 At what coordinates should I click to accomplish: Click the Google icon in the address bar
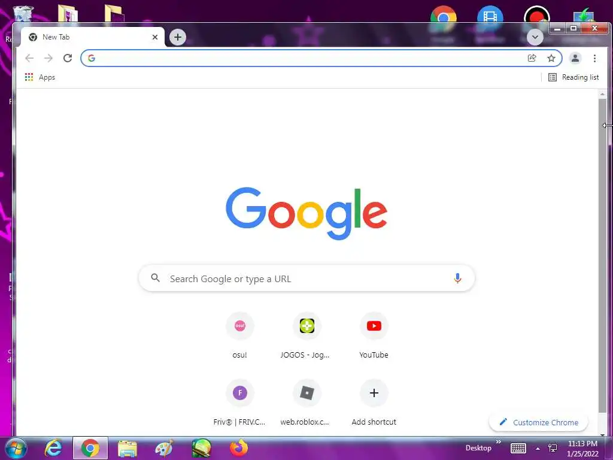point(92,58)
